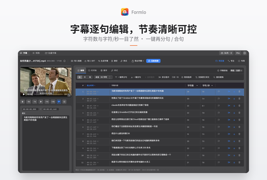Viewport: 267px width, 180px height.
Task: Delete subtitle row 8 with trash icon
Action: 239,141
